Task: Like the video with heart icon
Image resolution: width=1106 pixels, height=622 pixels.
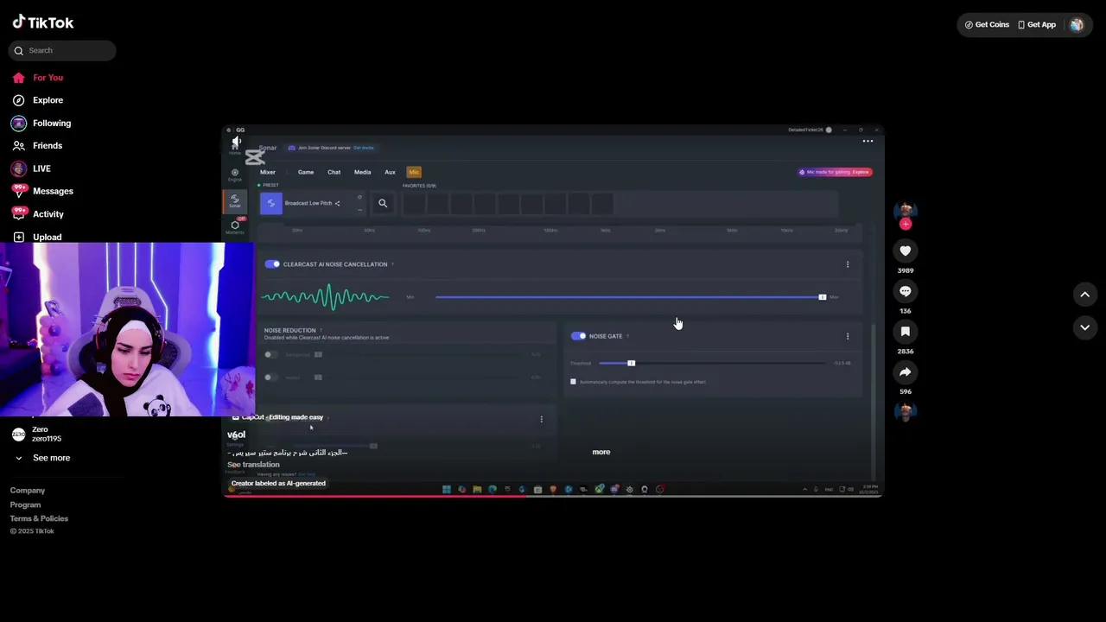Action: coord(906,251)
